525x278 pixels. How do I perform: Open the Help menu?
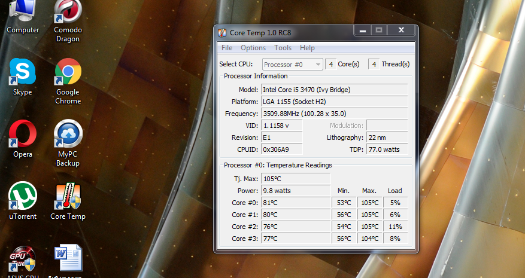tap(307, 48)
